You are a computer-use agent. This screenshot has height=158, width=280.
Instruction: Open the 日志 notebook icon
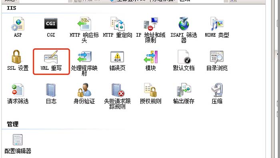51,90
